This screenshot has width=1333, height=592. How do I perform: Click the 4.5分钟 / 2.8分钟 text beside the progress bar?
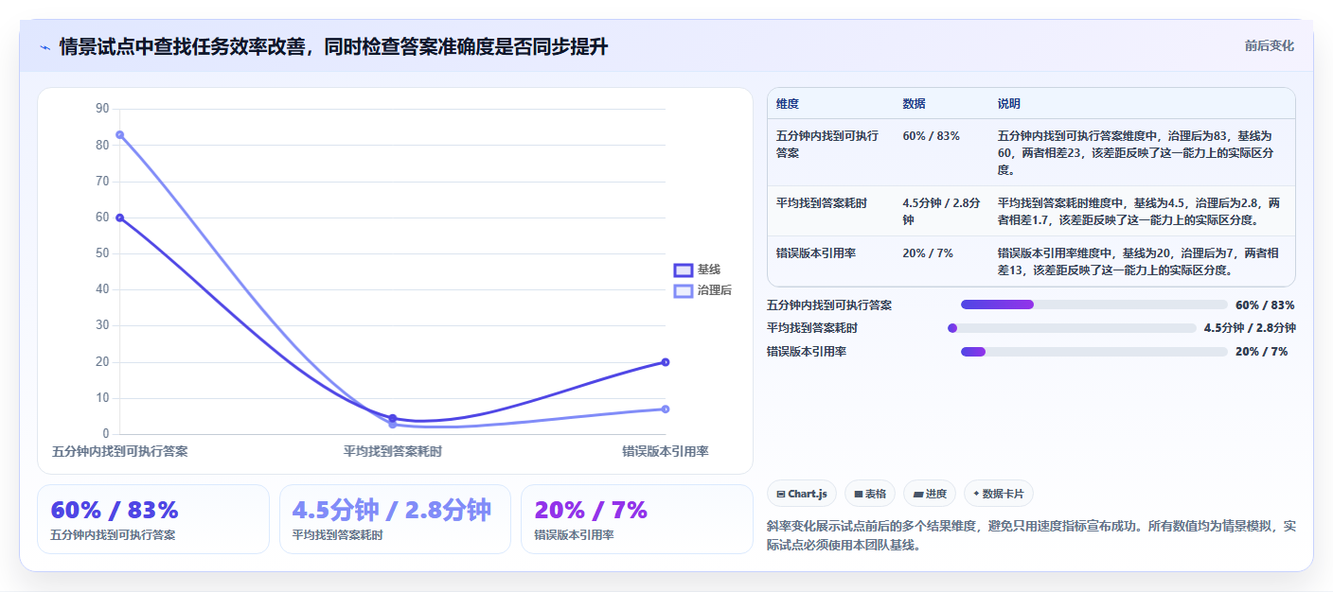coord(1250,328)
